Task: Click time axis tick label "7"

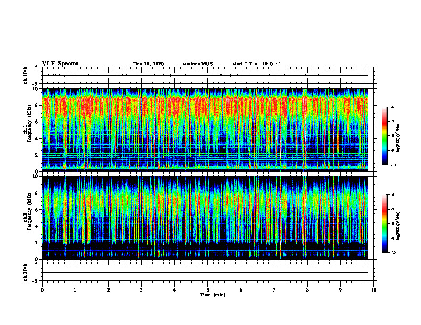Action: pyautogui.click(x=274, y=290)
